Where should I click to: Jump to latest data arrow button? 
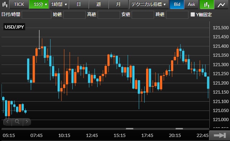point(220,136)
